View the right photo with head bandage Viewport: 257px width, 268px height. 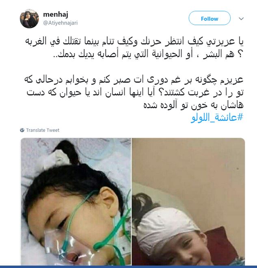coord(188,202)
